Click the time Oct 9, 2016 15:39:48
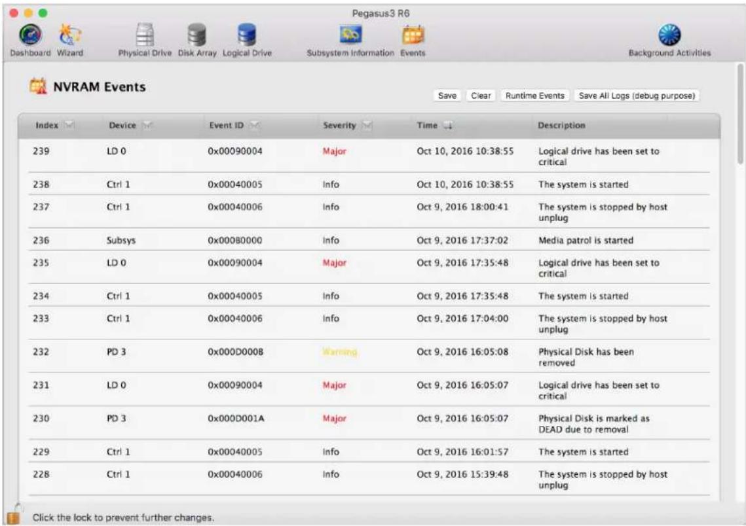Screen dimensions: 746x526 [462, 474]
